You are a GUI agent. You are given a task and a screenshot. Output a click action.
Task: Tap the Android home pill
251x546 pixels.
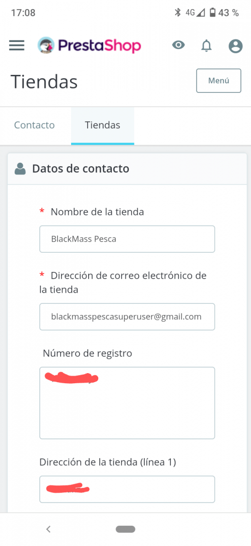126,529
